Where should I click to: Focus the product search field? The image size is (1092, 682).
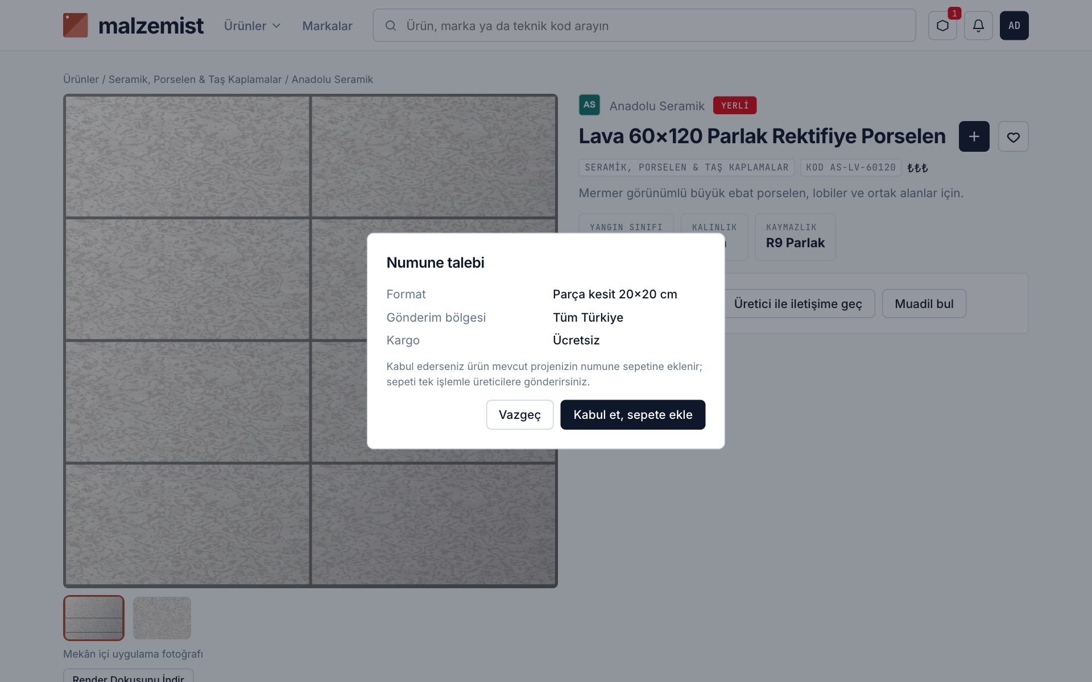coord(644,26)
